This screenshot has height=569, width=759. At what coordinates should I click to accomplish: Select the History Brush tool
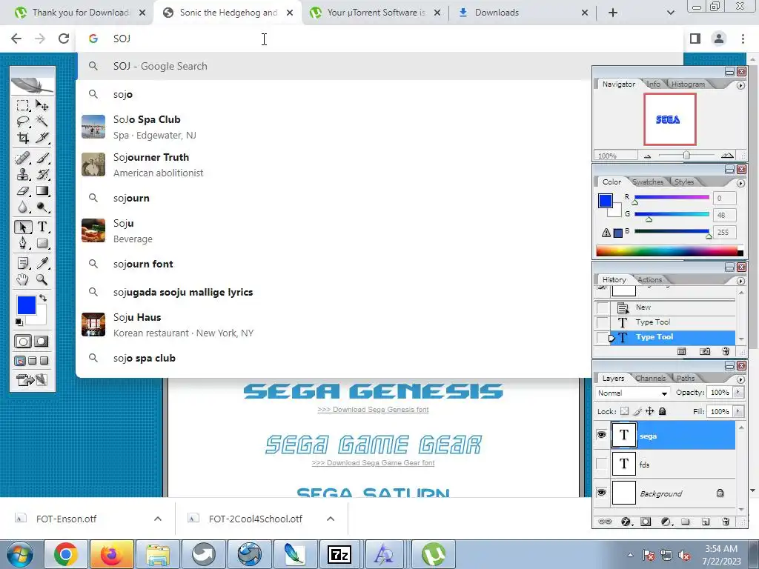(x=42, y=175)
